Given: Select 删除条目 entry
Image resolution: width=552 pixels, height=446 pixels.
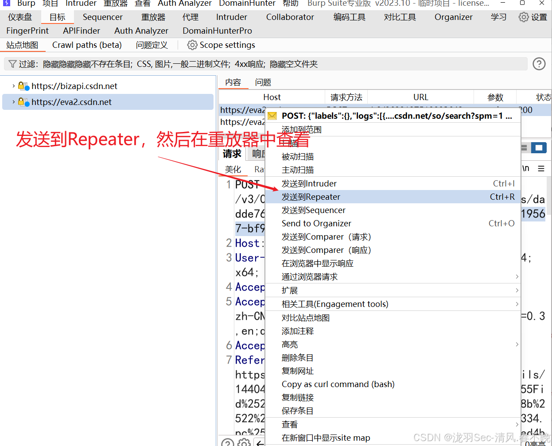Looking at the screenshot, I should (x=393, y=357).
